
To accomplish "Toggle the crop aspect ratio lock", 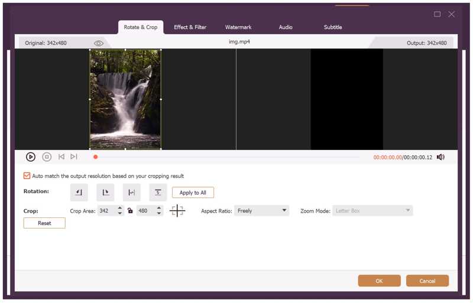I will tap(130, 211).
